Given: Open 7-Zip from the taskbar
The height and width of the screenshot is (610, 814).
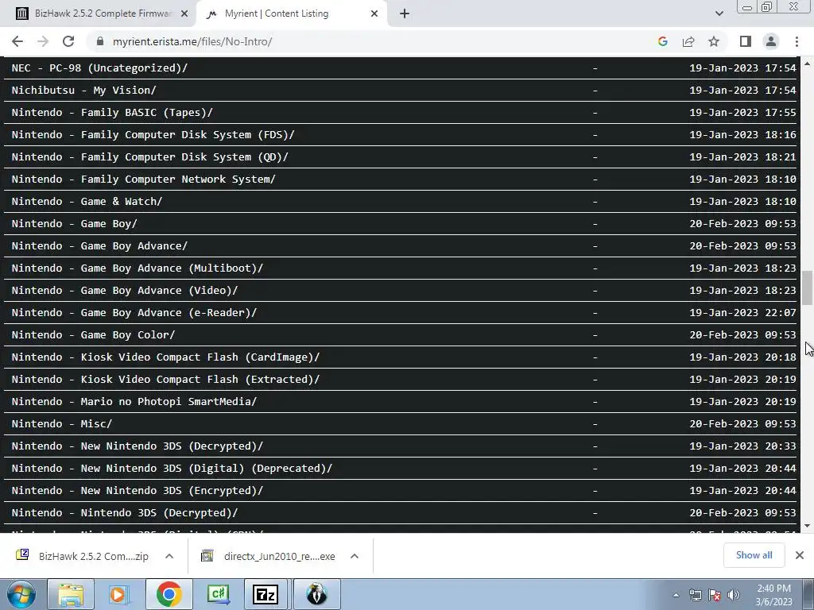Looking at the screenshot, I should coord(266,594).
